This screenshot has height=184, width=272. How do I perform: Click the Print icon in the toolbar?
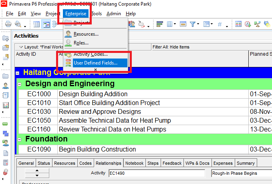8,24
